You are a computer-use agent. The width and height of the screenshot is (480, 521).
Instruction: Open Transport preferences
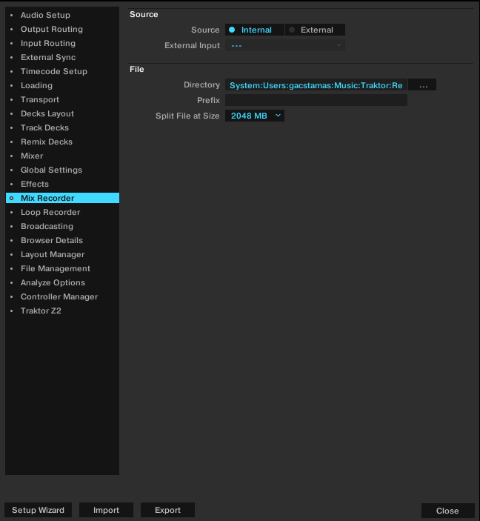62,100
